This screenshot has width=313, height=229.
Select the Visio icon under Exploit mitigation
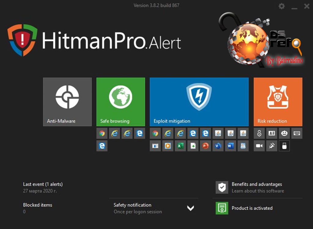218,146
